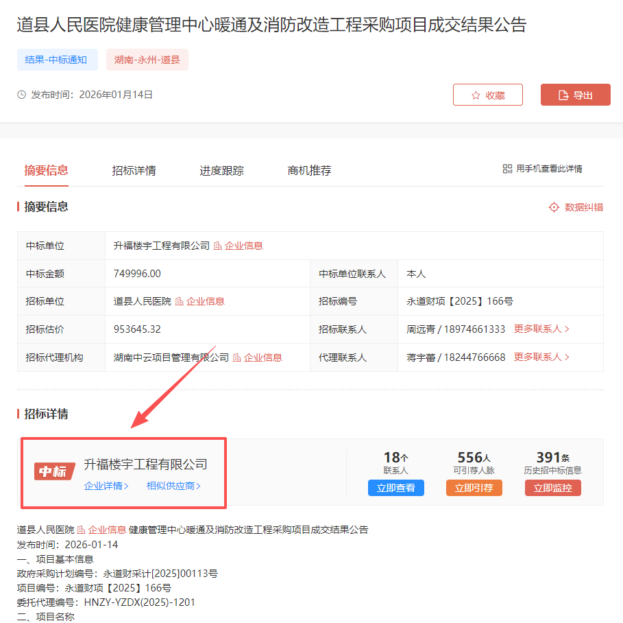Click the 结果-中标通知 tag

[x=57, y=60]
